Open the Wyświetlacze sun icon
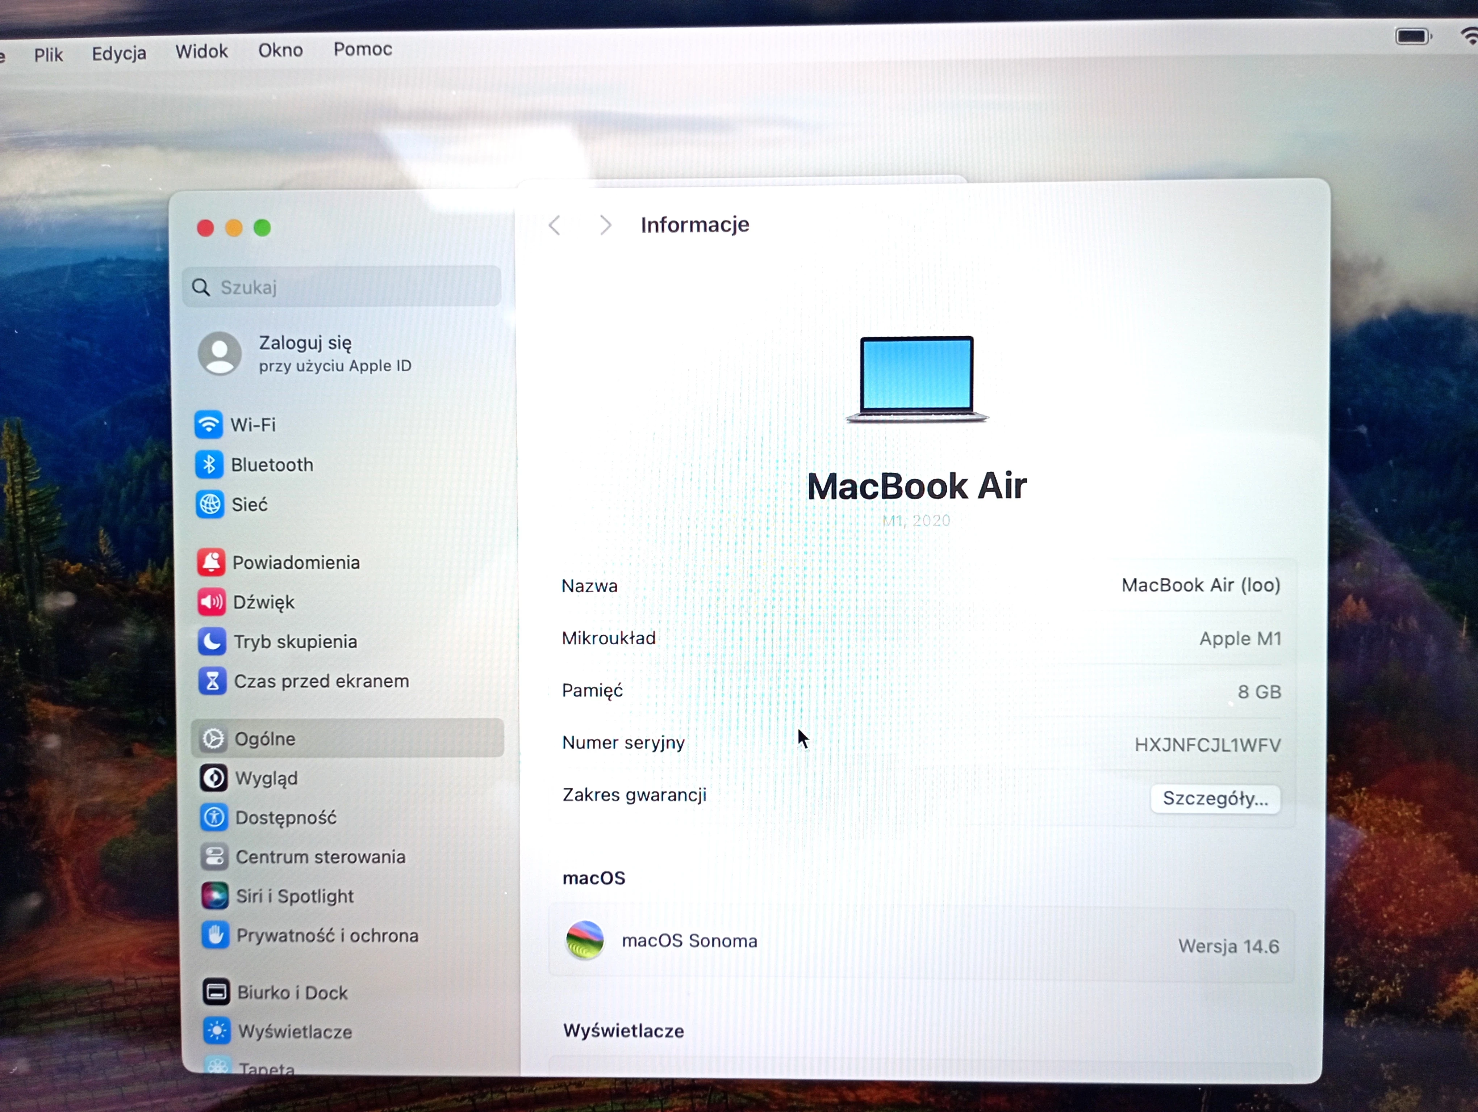The width and height of the screenshot is (1478, 1112). [217, 1031]
